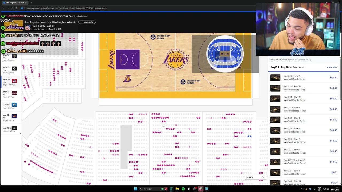The height and width of the screenshot is (192, 342).
Task: Open seat view thumbnail for Sec UCTER Row 3B
Action: point(275,162)
